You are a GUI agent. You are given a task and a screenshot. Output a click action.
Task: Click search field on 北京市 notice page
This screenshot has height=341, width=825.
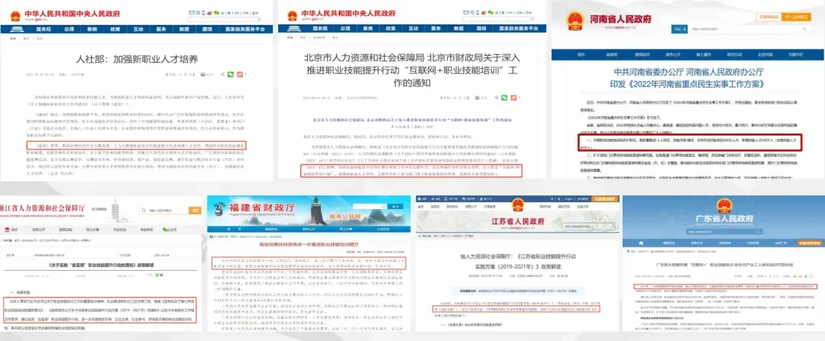(500, 19)
